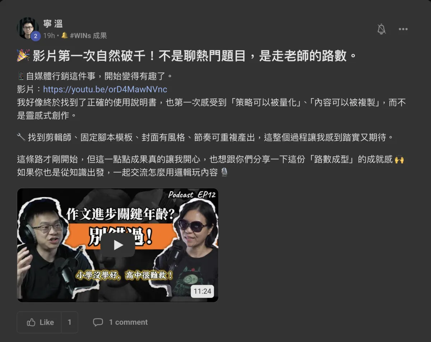Open 寧 溫's profile from the name

pyautogui.click(x=53, y=24)
